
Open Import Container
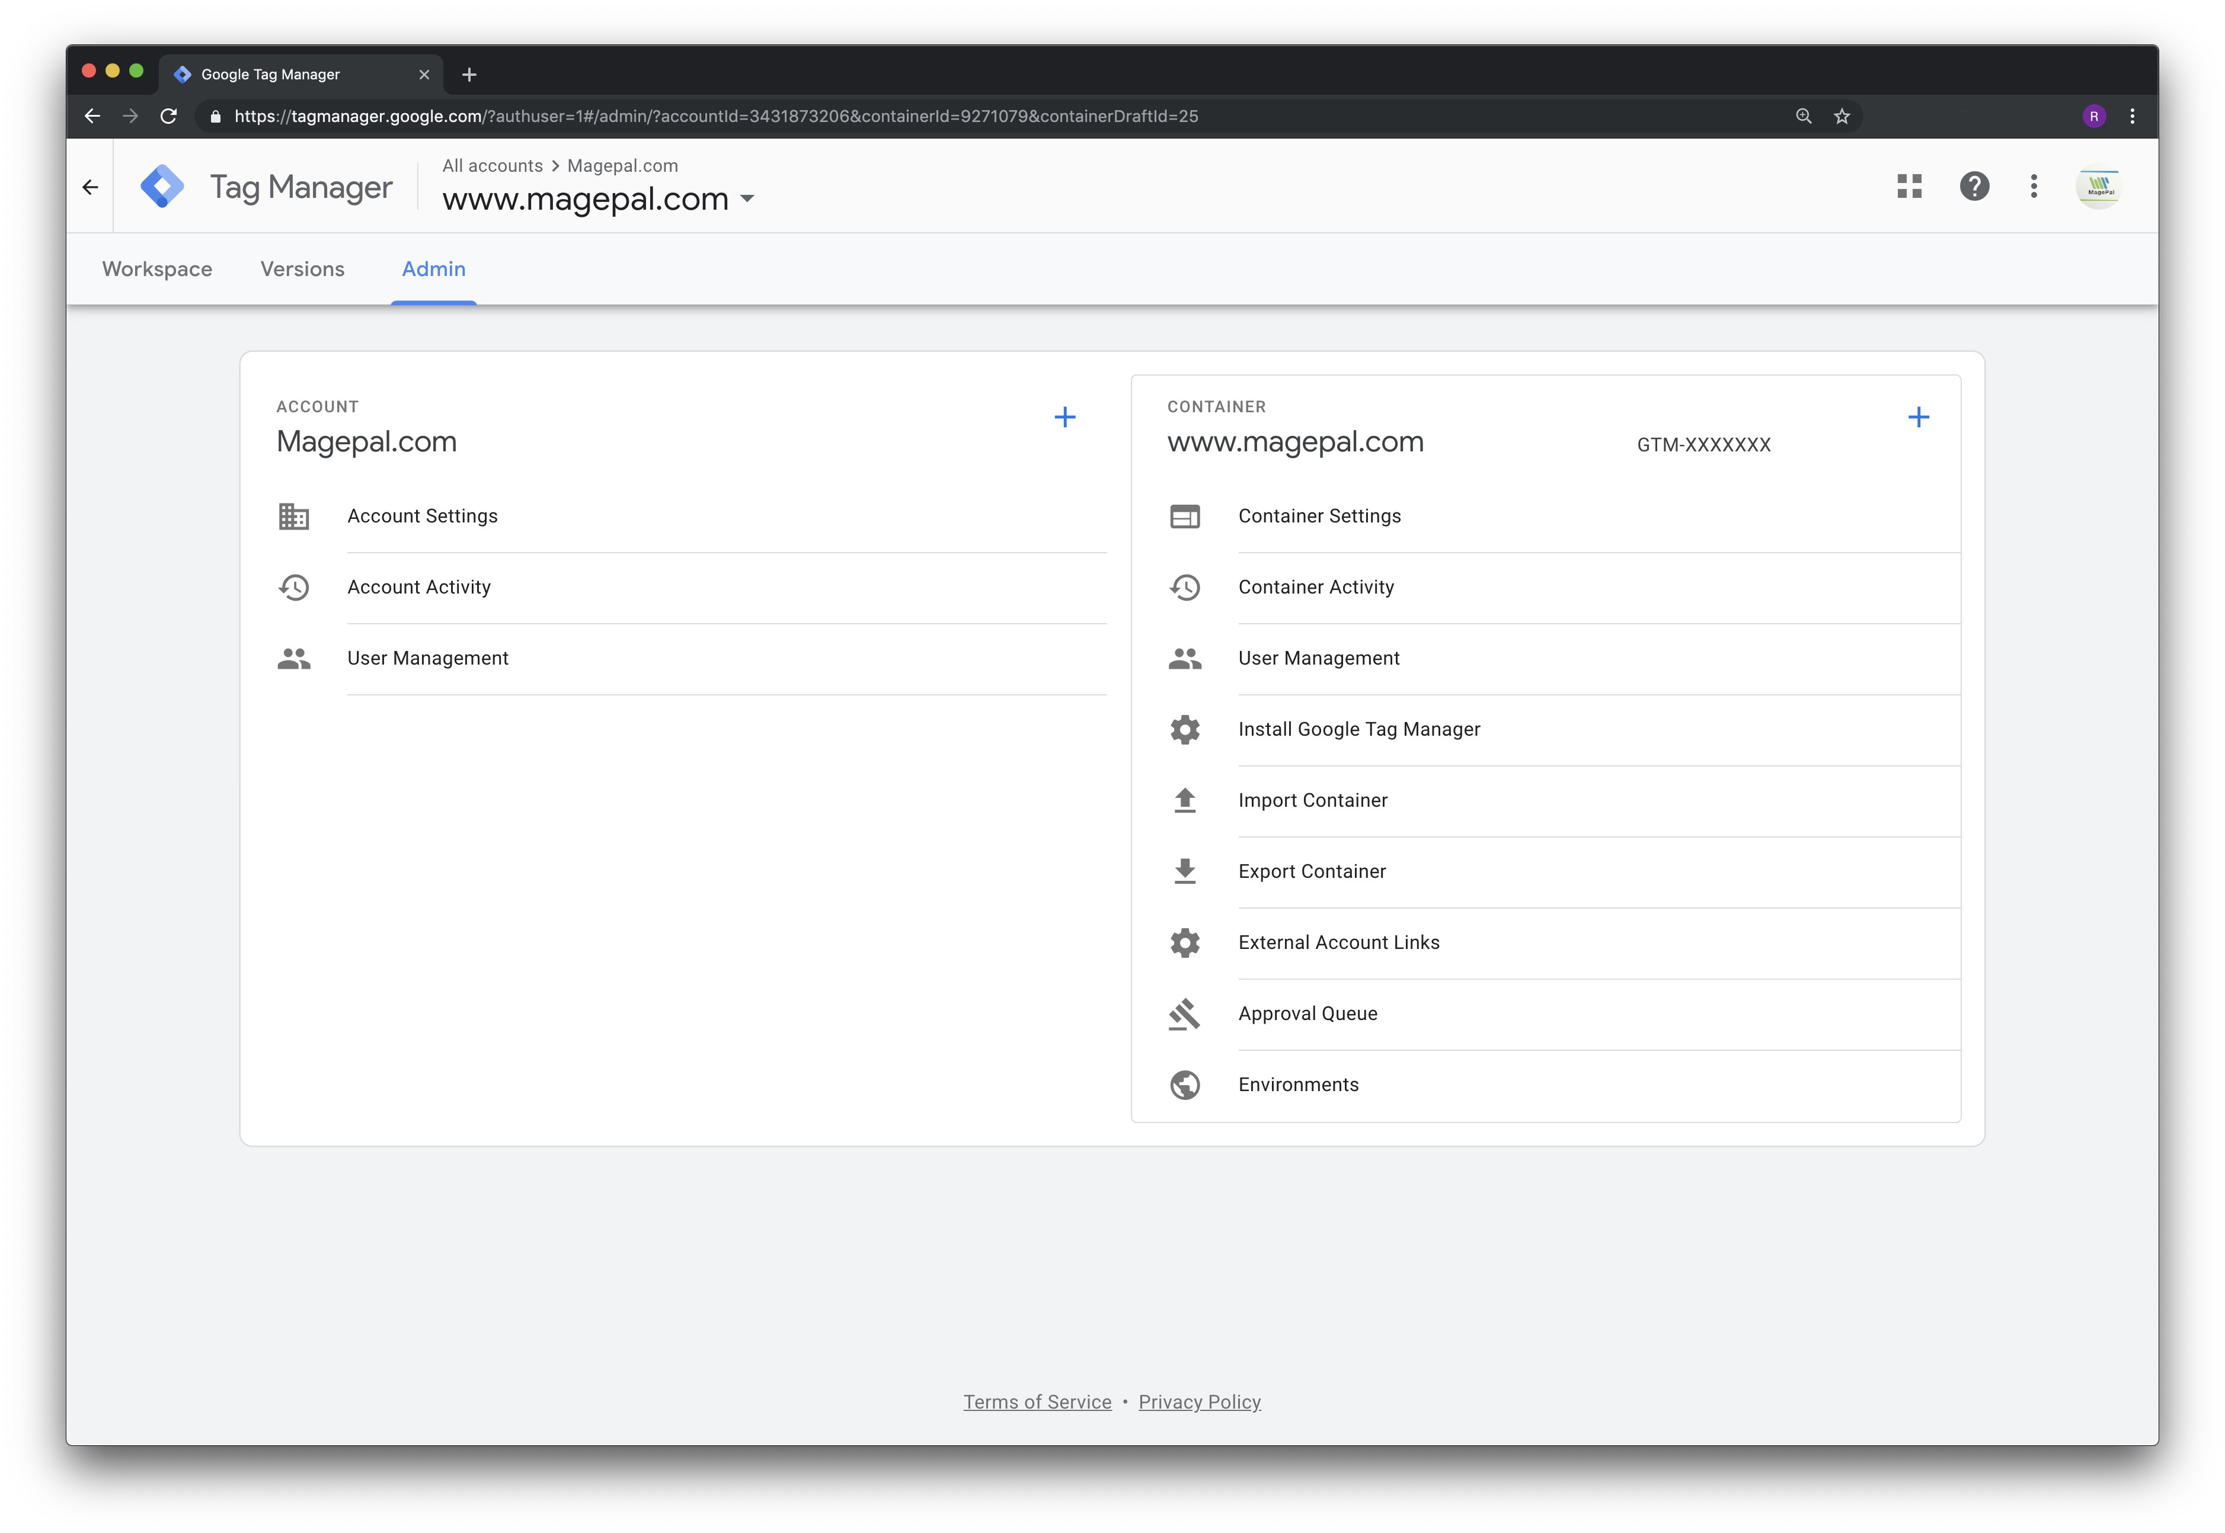click(x=1546, y=801)
